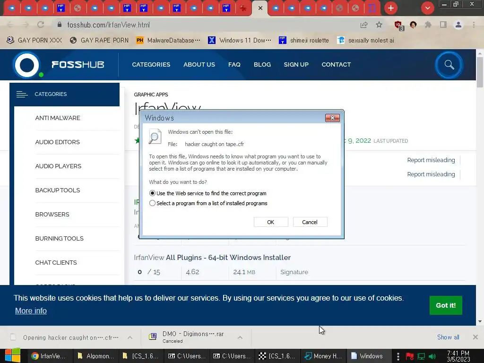The width and height of the screenshot is (484, 363).
Task: Switch to IrfanVie… Chrome taskbar item
Action: 48,356
